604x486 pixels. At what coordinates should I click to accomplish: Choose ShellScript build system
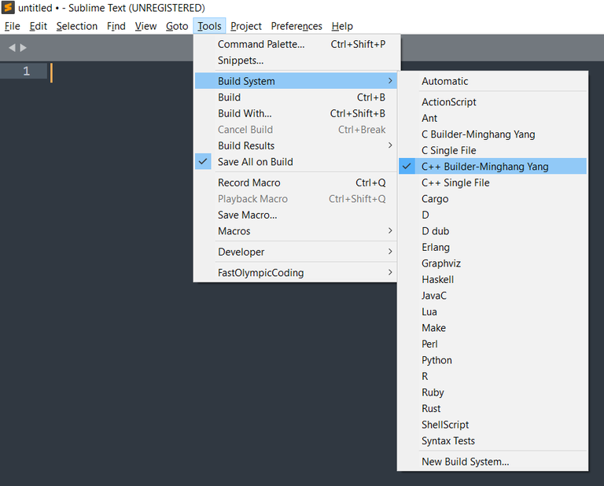[x=492, y=425]
